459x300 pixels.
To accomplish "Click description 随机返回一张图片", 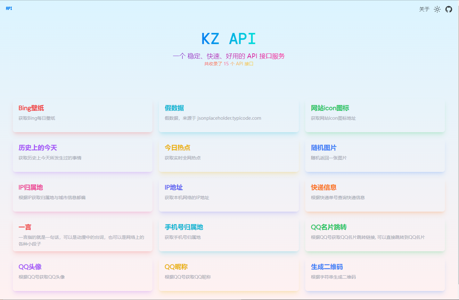I will click(x=329, y=158).
